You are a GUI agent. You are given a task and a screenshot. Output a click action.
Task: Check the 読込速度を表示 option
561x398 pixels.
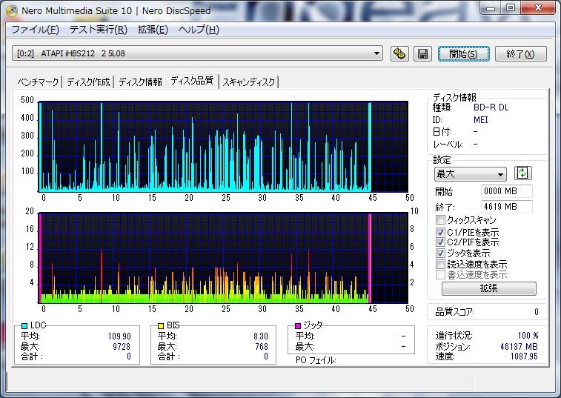[441, 264]
